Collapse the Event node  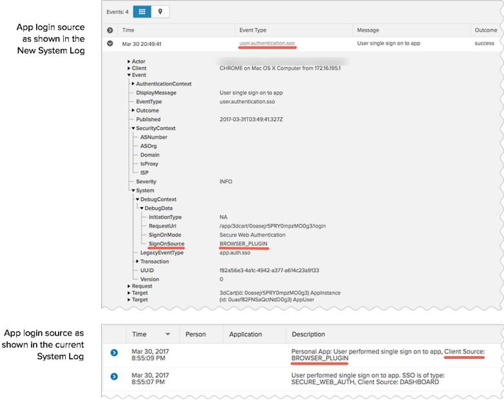129,75
